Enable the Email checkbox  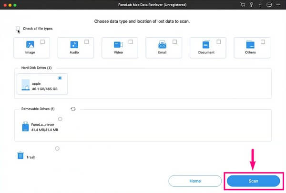click(174, 42)
